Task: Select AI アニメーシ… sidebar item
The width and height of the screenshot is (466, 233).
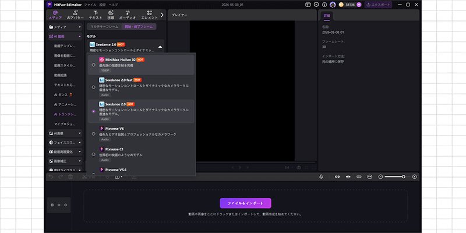Action: tap(65, 105)
